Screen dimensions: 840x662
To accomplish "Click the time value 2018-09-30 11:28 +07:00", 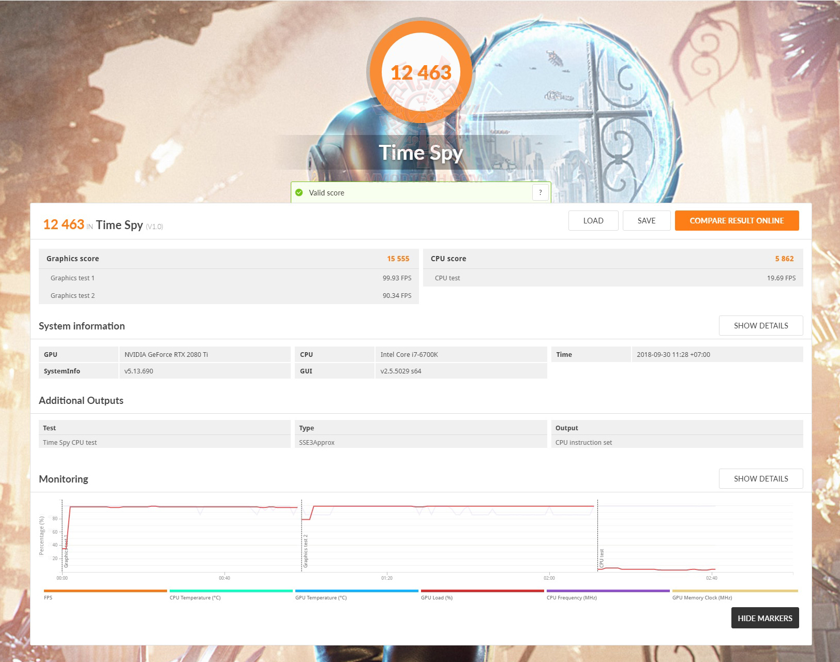I will click(x=673, y=354).
